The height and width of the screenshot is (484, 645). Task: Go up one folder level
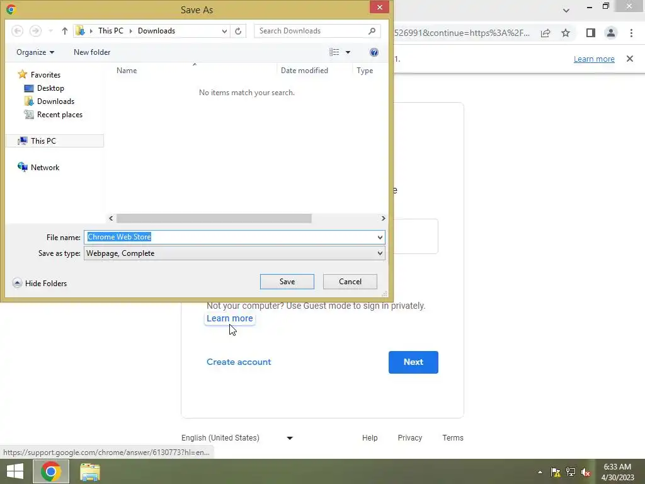click(x=65, y=31)
